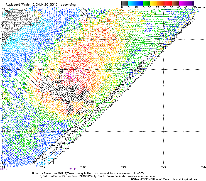This screenshot has height=181, width=206.
Task: Click the purple '21:40' time label
Action: point(4,169)
